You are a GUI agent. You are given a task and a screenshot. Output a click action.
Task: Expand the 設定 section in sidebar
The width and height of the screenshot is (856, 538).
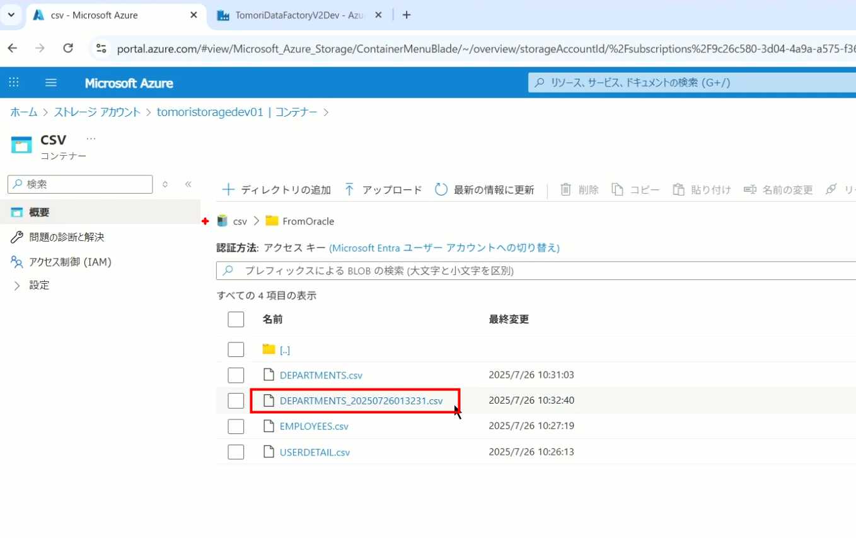(17, 286)
